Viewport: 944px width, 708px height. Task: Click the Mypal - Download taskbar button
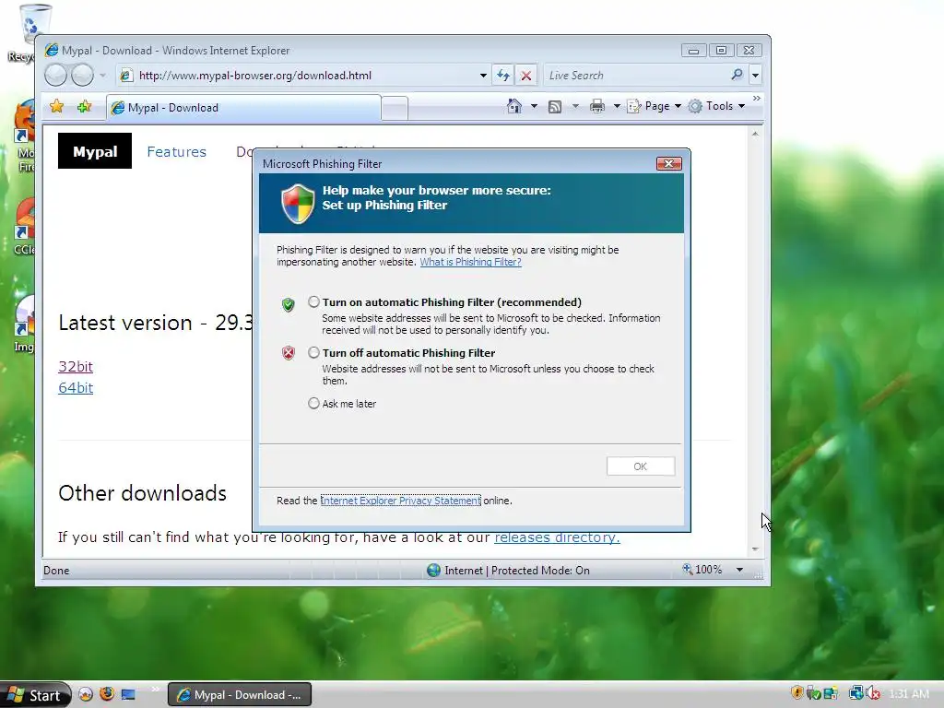pyautogui.click(x=239, y=695)
